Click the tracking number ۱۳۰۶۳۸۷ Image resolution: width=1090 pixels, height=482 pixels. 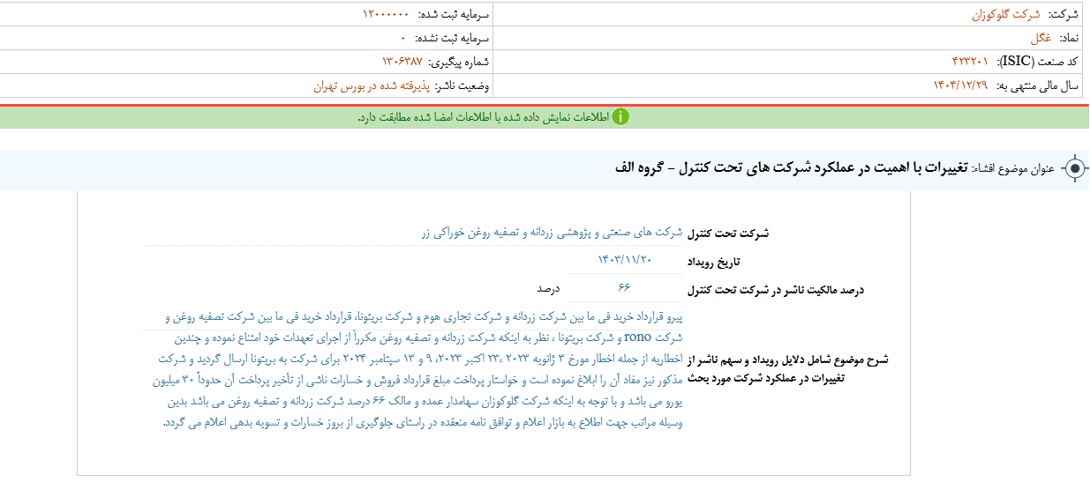pos(402,62)
